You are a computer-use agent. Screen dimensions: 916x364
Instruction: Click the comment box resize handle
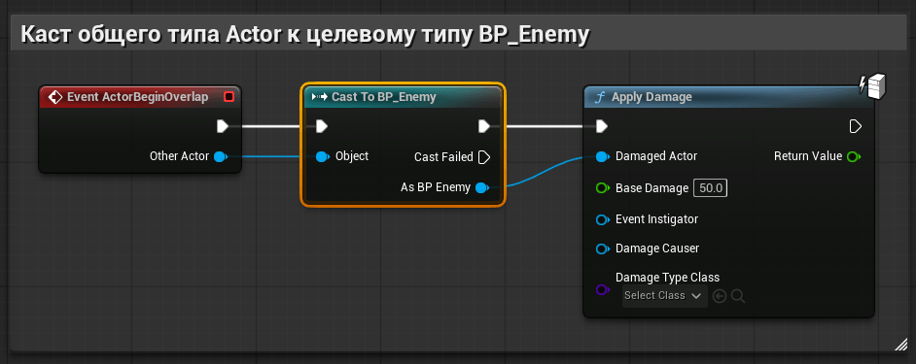[x=900, y=345]
